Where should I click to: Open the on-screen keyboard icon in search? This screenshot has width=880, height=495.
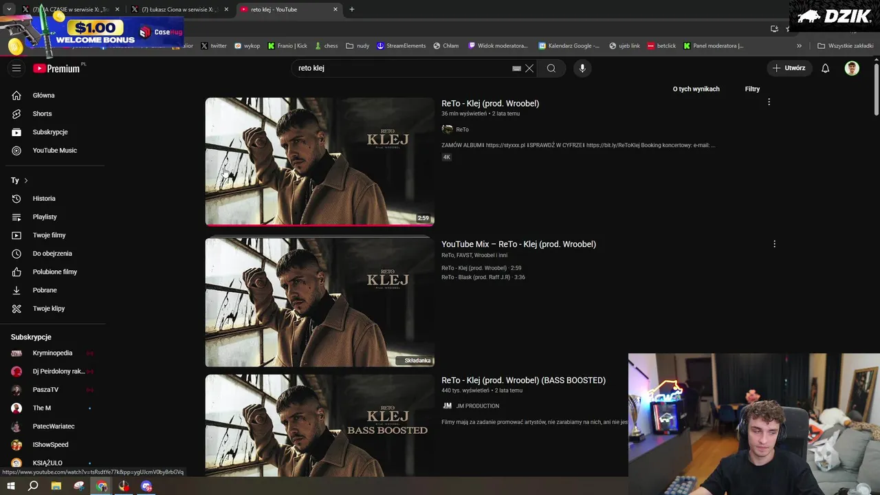tap(516, 68)
